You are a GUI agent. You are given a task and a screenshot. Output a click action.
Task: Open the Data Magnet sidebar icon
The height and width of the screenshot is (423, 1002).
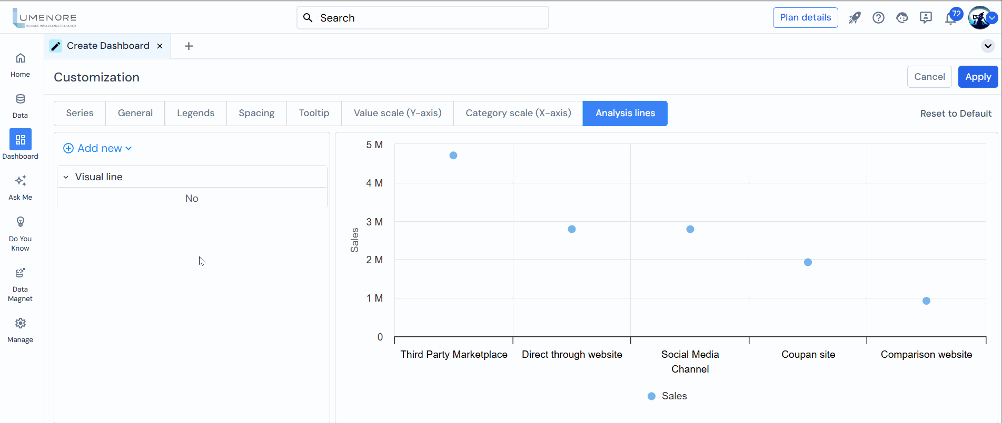coord(20,273)
